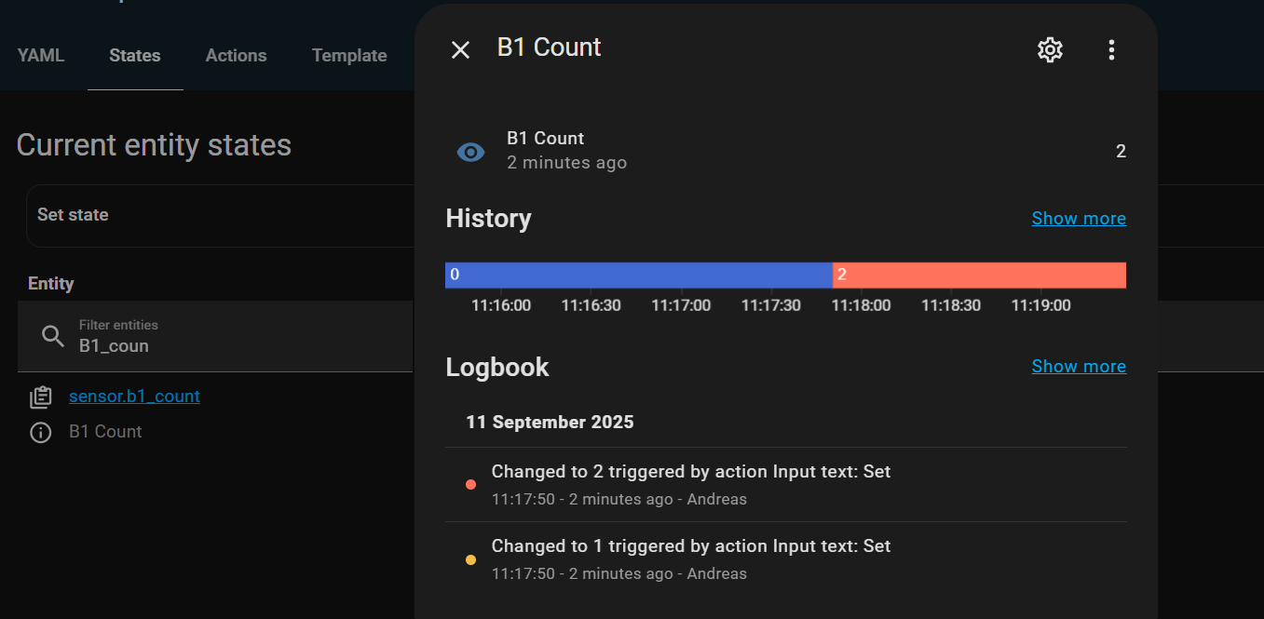Viewport: 1264px width, 619px height.
Task: Close the B1 Count dialog
Action: (x=460, y=50)
